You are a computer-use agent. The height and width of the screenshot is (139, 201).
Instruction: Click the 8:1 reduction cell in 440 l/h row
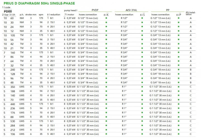coord(53,104)
